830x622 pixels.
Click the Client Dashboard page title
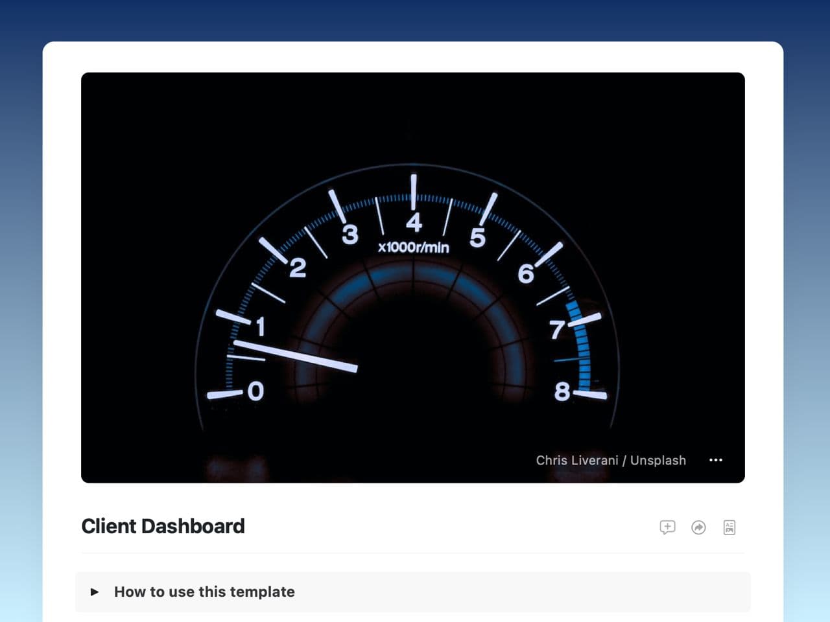[163, 526]
